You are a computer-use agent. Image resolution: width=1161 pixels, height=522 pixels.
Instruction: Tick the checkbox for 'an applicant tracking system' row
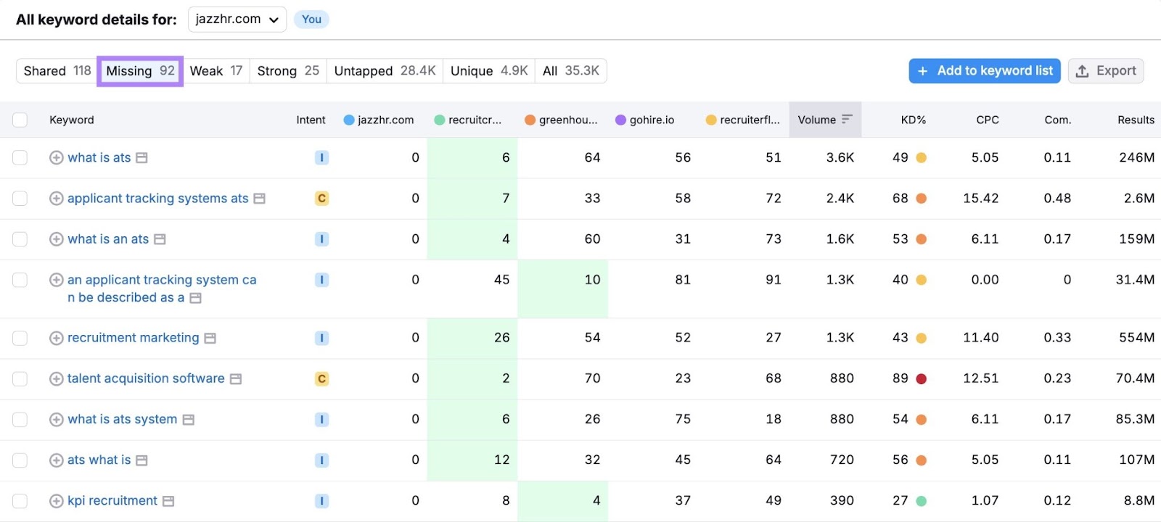point(20,279)
